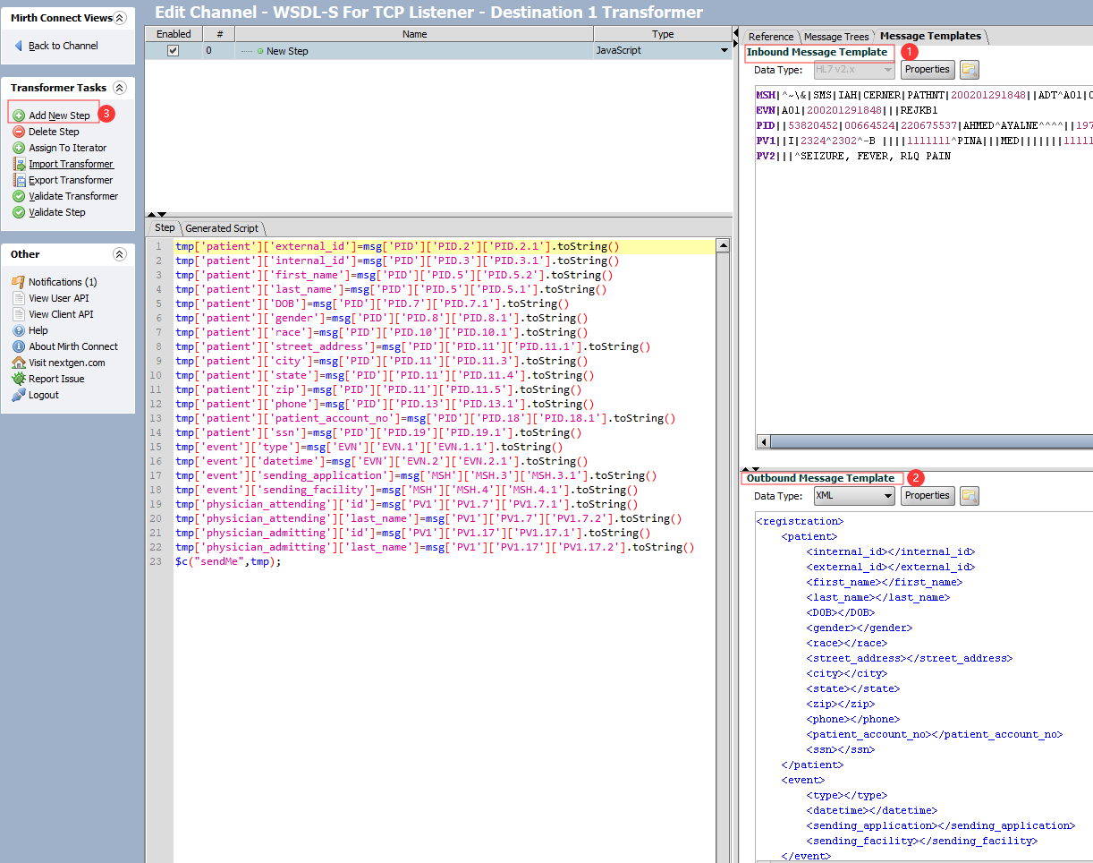This screenshot has height=863, width=1093.
Task: Click the <registration> tag in outbound template
Action: (800, 521)
